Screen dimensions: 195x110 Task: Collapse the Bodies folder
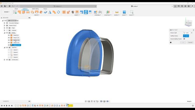point(5,33)
